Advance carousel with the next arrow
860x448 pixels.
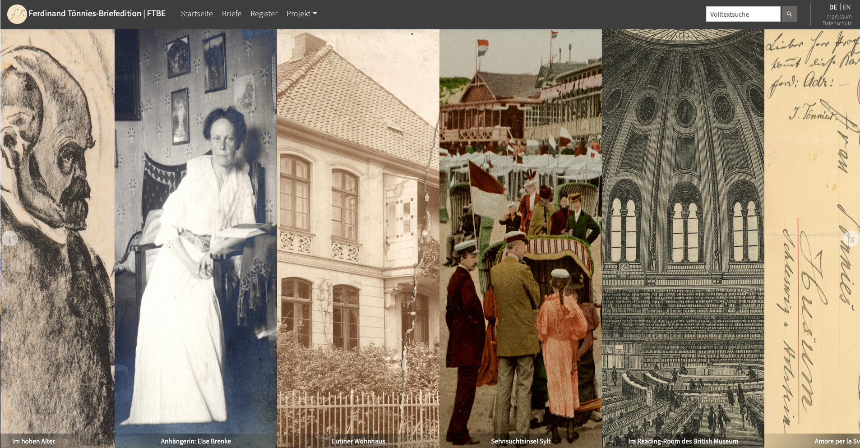pyautogui.click(x=851, y=238)
